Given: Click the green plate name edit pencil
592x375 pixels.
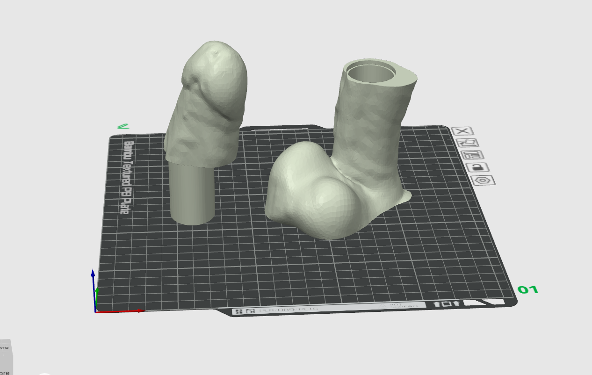Looking at the screenshot, I should pyautogui.click(x=123, y=126).
